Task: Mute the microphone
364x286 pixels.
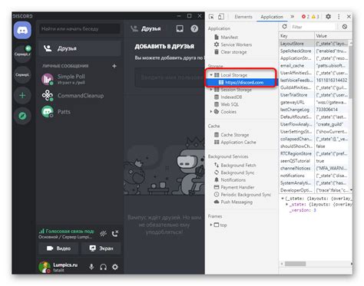Action: click(x=91, y=267)
